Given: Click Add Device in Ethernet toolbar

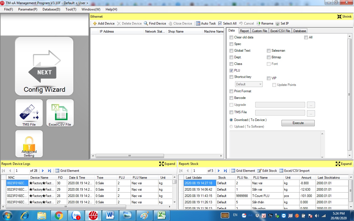Looking at the screenshot, I should (104, 23).
